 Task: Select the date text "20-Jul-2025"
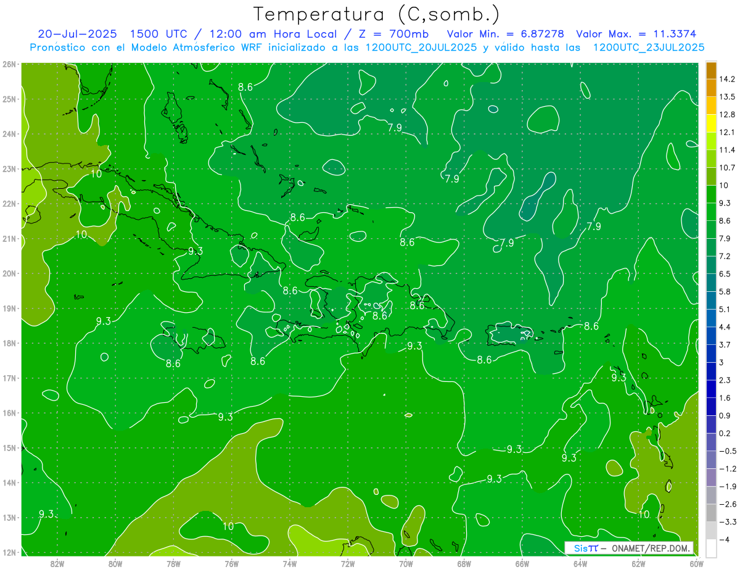point(77,34)
